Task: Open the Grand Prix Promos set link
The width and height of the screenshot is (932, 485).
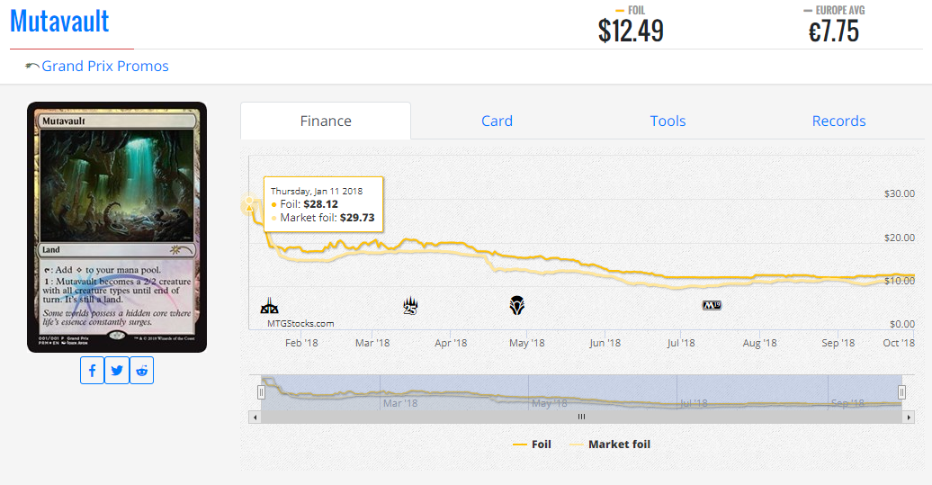Action: click(105, 67)
